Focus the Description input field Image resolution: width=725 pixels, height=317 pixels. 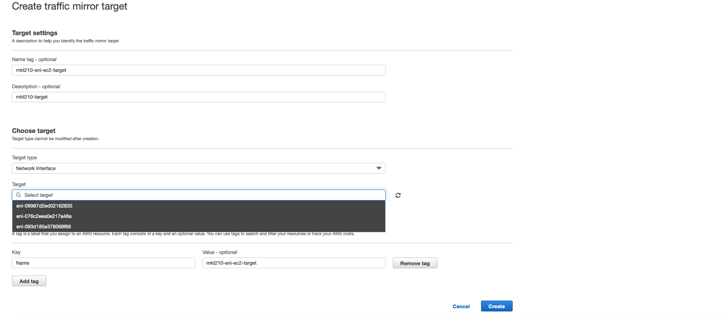199,97
